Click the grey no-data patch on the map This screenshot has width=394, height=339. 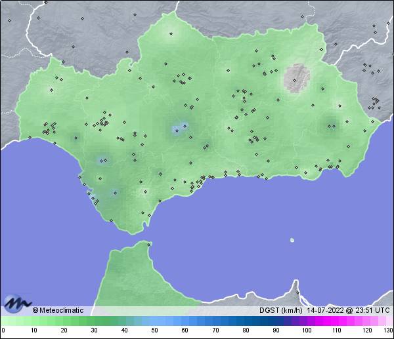[297, 78]
